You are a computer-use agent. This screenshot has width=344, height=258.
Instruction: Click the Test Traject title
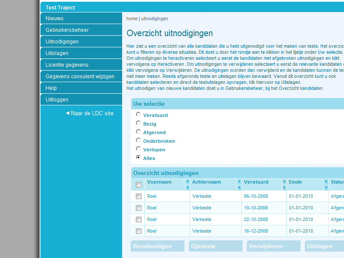point(60,8)
